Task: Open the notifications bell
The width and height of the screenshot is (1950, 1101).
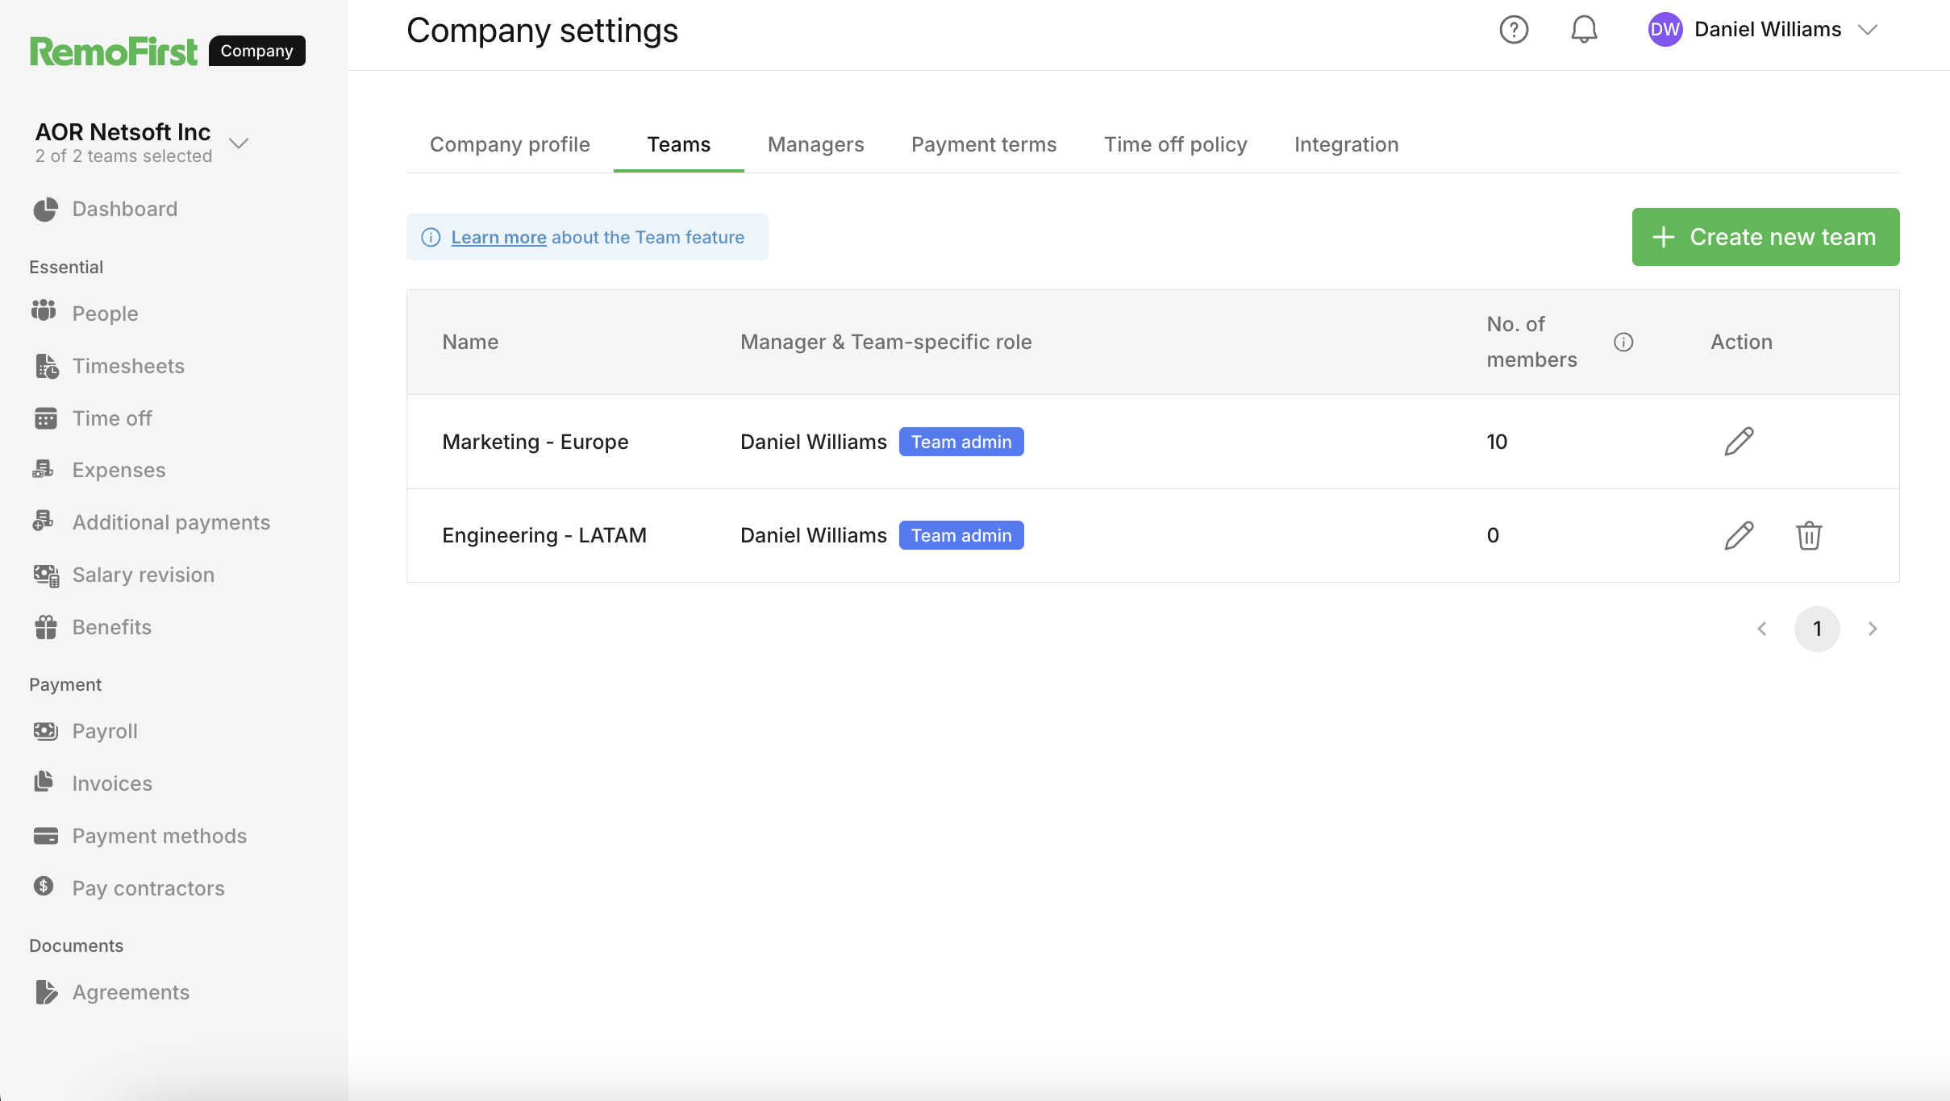Action: point(1584,30)
